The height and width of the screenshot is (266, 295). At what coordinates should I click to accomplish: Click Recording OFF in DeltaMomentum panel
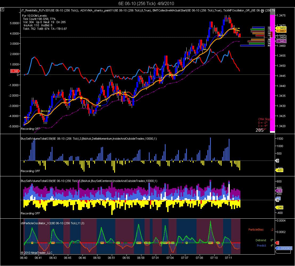(30, 171)
